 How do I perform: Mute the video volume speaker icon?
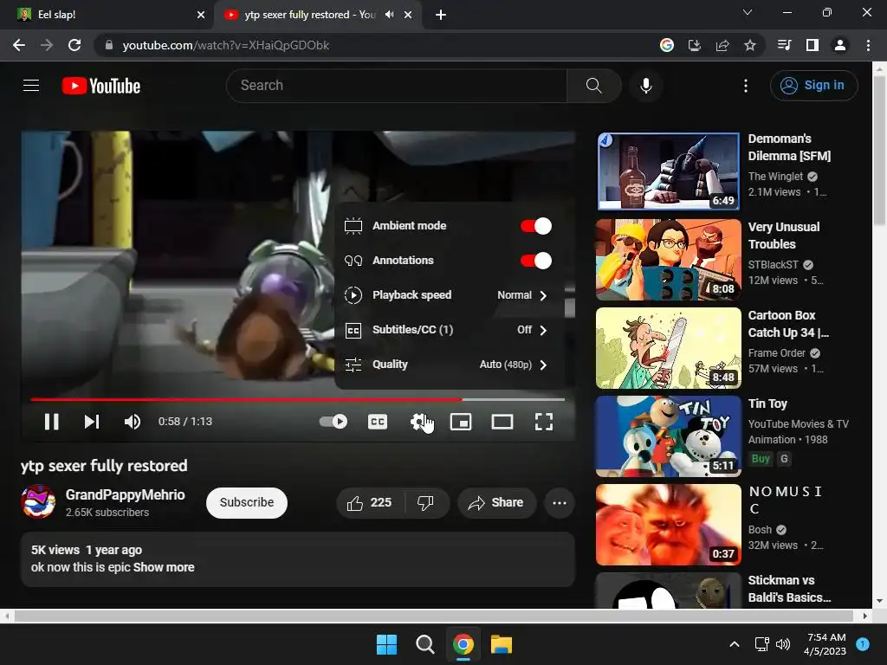click(x=133, y=422)
